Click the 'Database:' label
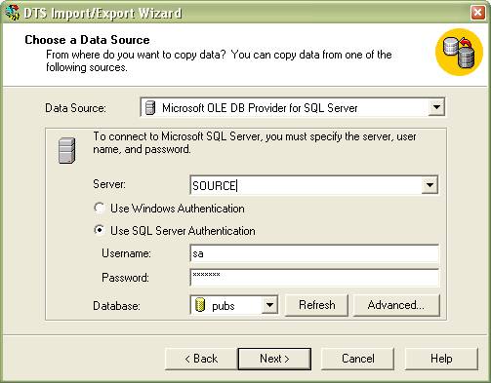Screen dimensions: 491x383 (x=116, y=306)
